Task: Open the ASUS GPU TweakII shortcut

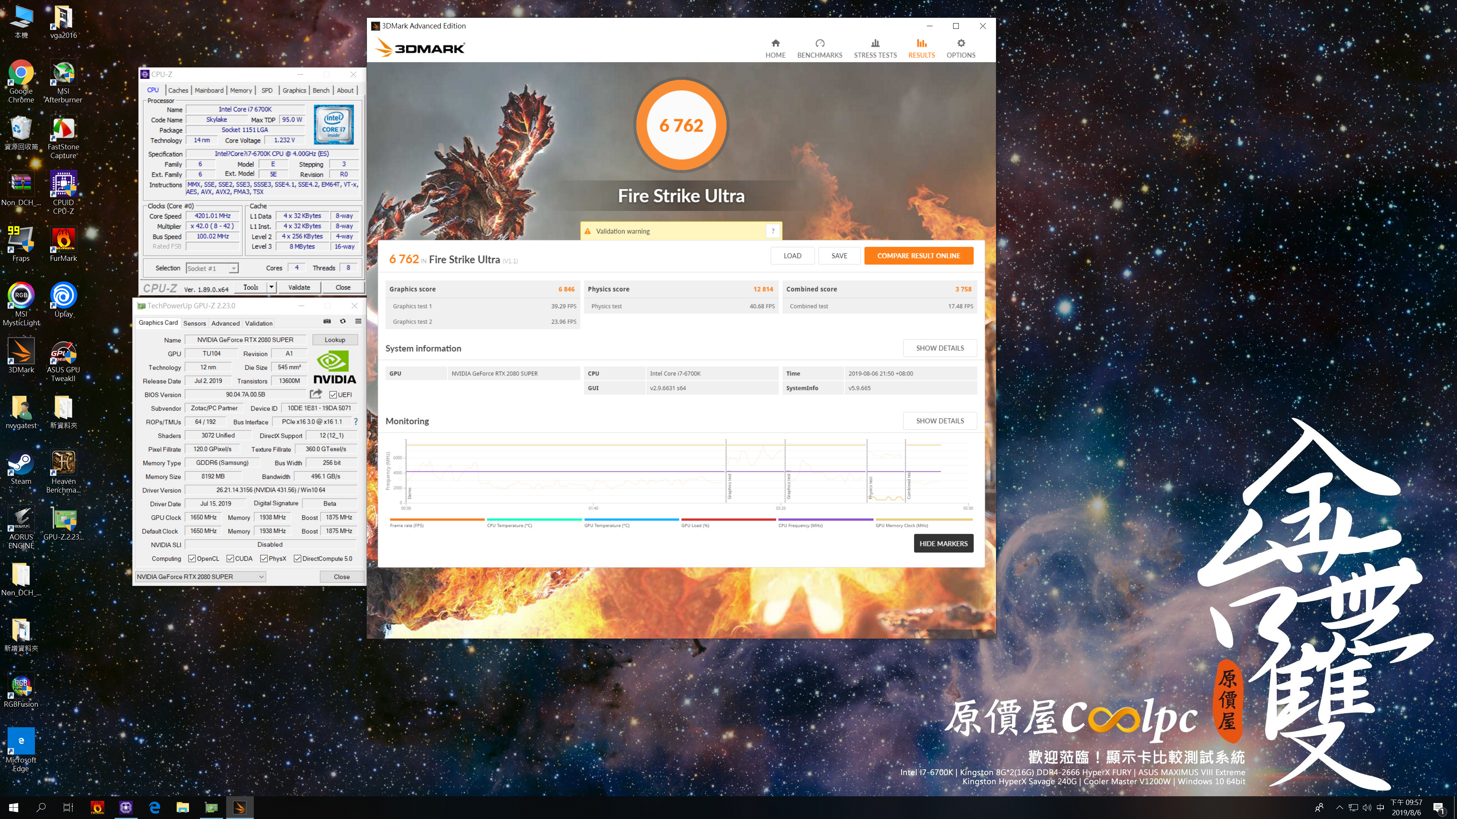Action: tap(63, 361)
